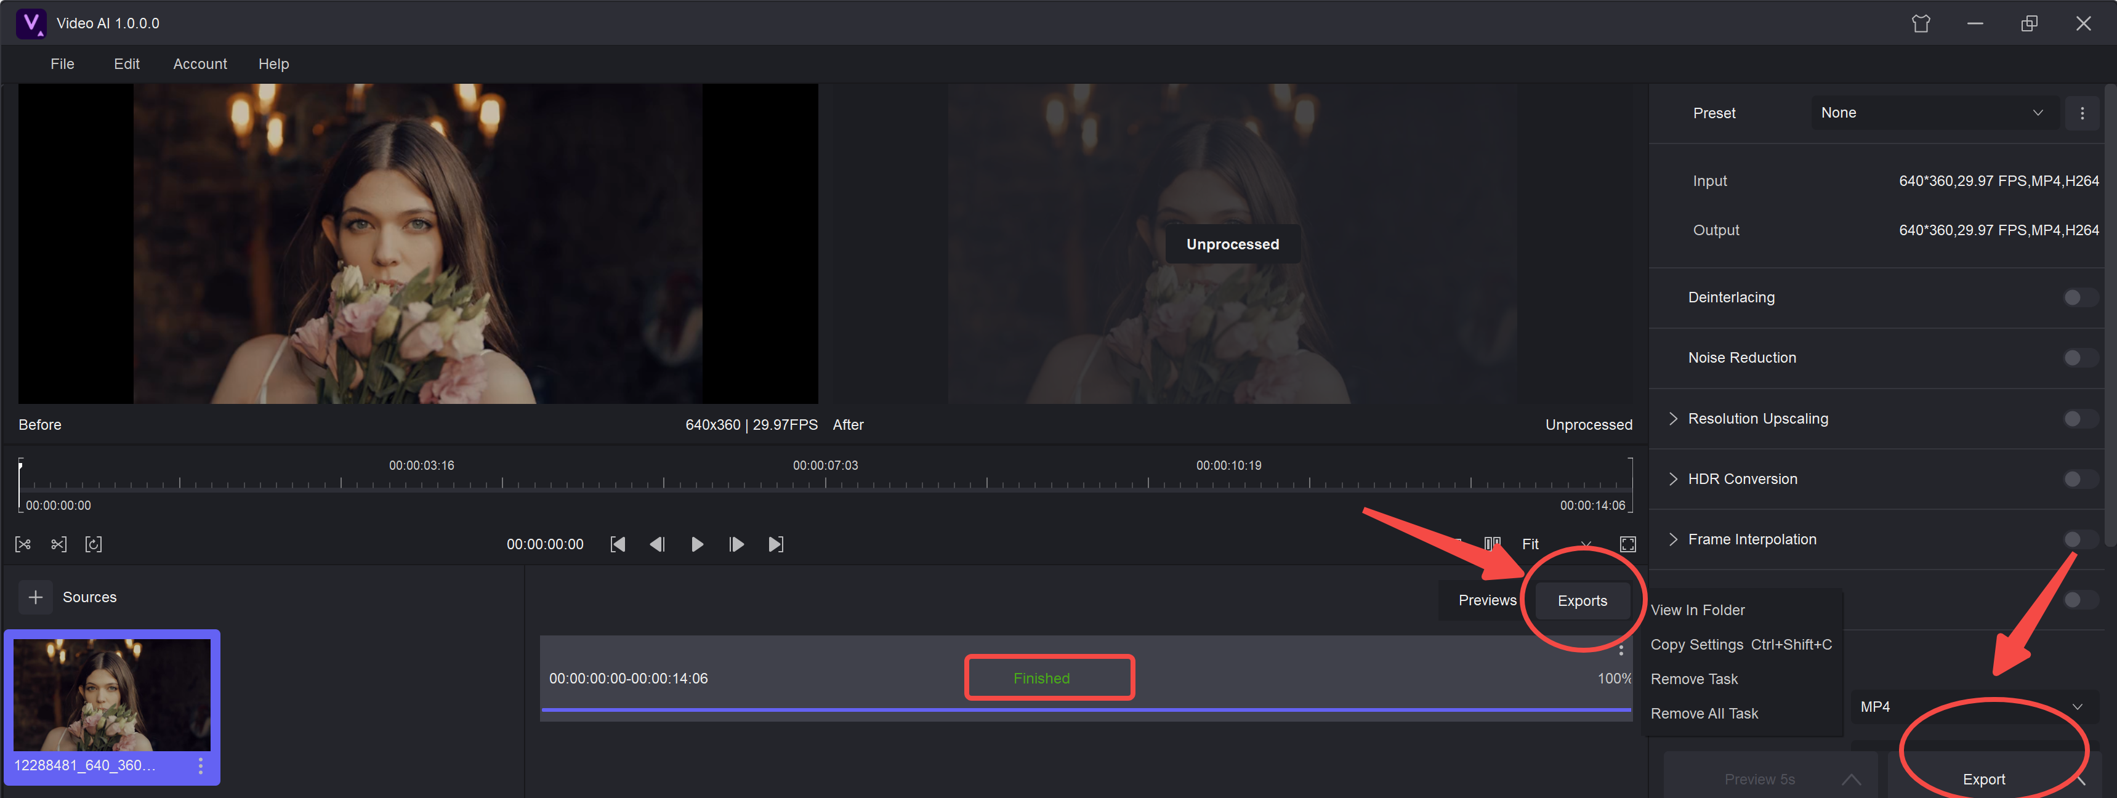Enable Noise Reduction switch

click(2079, 358)
